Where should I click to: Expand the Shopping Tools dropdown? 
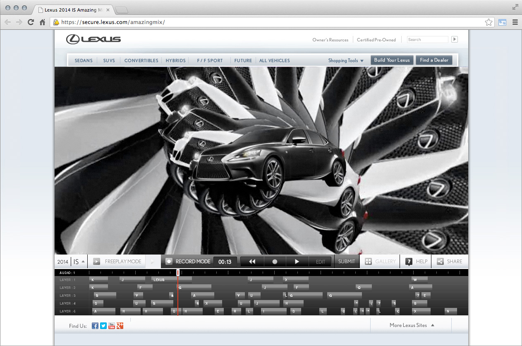[x=346, y=60]
